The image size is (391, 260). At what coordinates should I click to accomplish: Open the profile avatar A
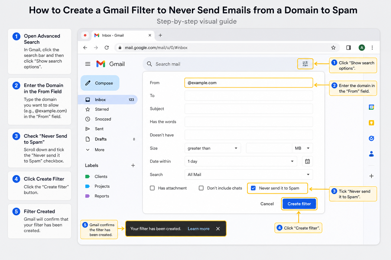point(362,47)
